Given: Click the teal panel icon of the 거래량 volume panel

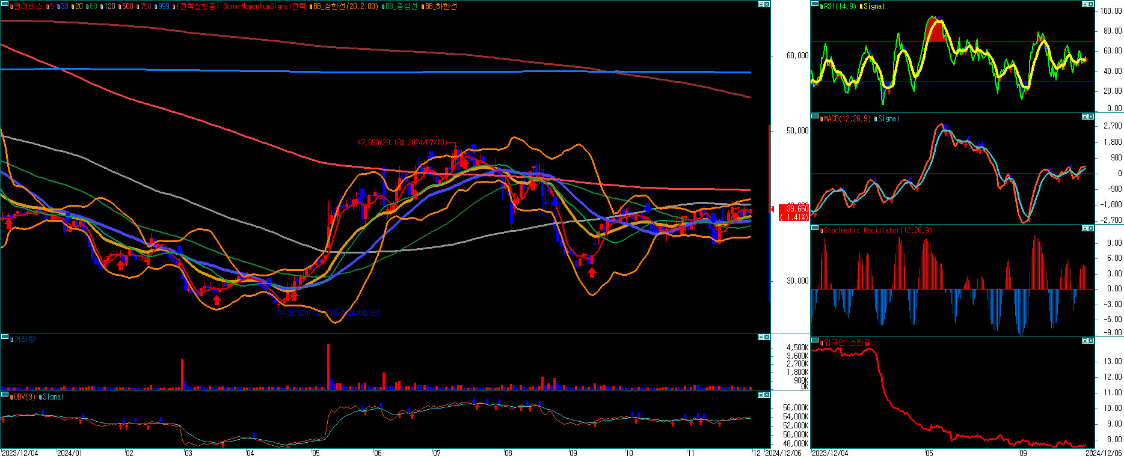Looking at the screenshot, I should tap(4, 337).
